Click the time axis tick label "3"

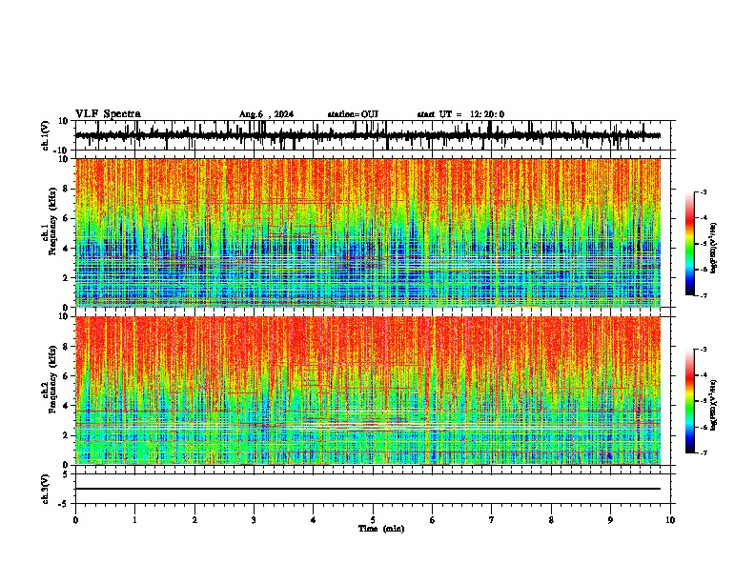tap(255, 520)
